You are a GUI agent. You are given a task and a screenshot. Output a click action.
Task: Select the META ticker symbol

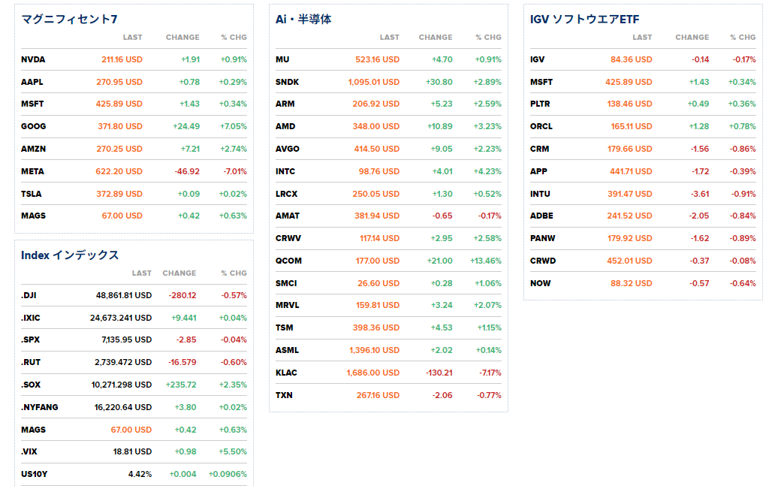click(32, 171)
